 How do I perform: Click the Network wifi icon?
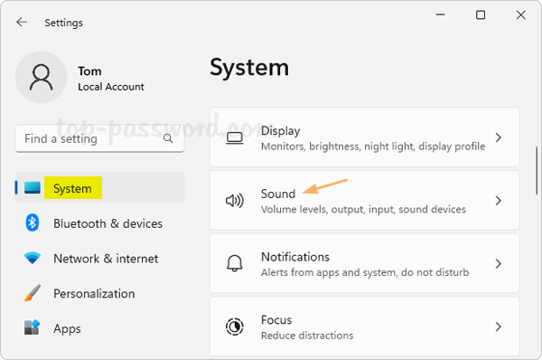(33, 258)
